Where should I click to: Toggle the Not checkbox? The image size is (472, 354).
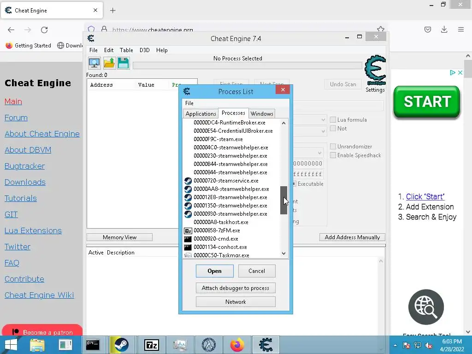(333, 129)
